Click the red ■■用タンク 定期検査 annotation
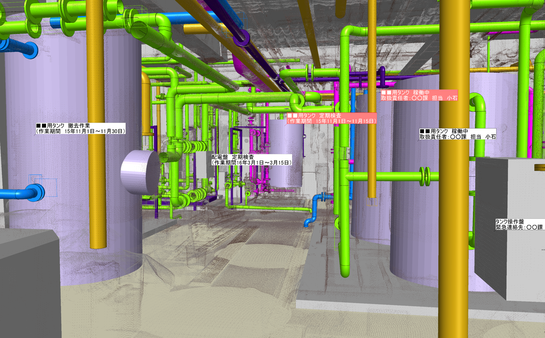Image resolution: width=545 pixels, height=338 pixels. click(332, 118)
